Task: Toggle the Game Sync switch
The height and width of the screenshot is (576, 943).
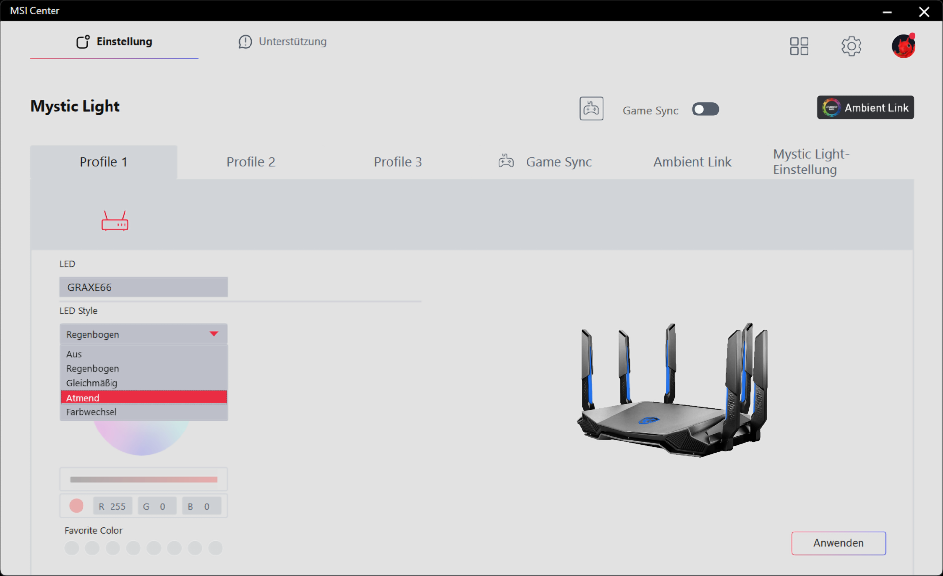Action: (x=705, y=109)
